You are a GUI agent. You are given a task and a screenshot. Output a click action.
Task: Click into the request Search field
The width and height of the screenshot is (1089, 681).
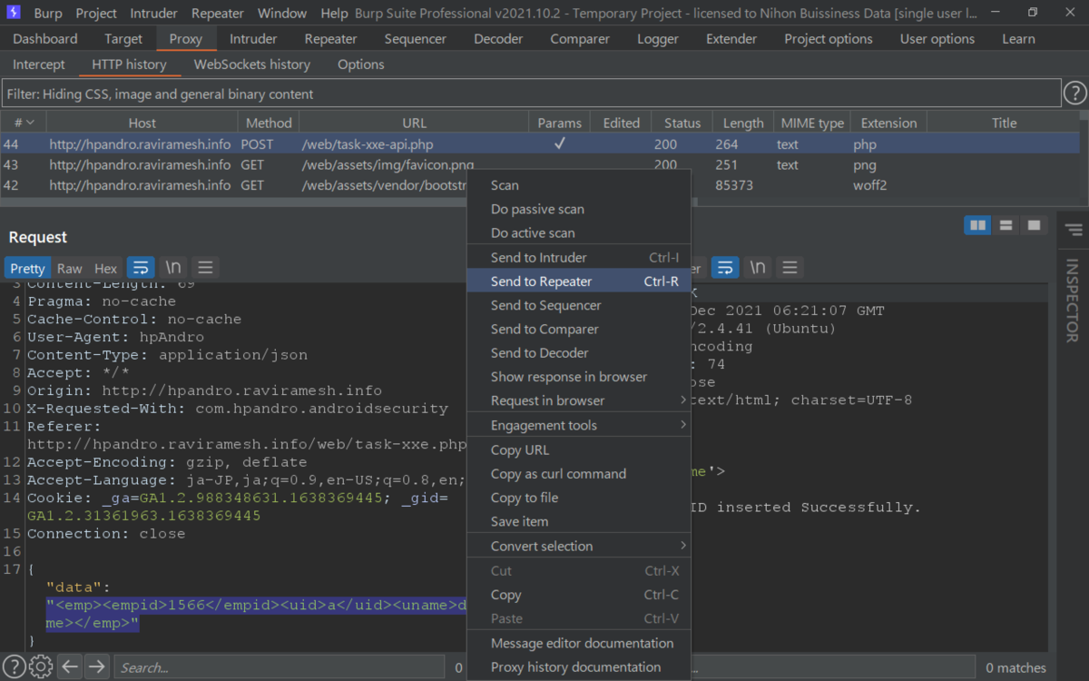(280, 667)
